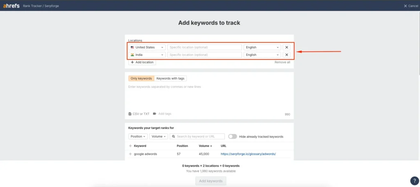Open the serpforge.io adwords glossary URL
The image size is (420, 187).
248,154
